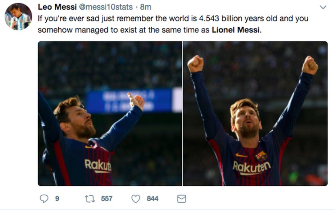Open the Leo Messi profile avatar
This screenshot has width=334, height=213.
point(18,16)
